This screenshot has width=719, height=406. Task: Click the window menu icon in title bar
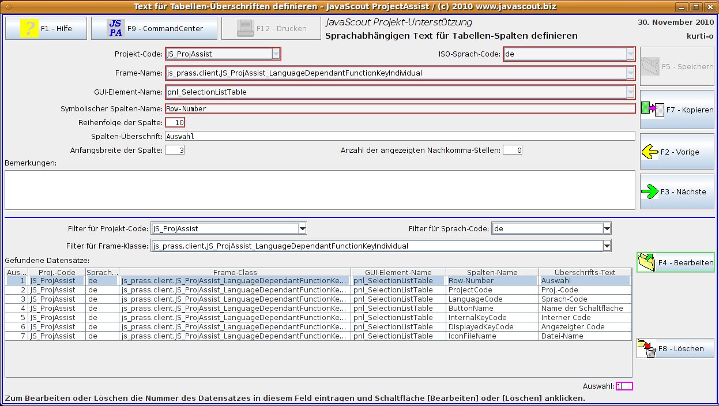[7, 6]
